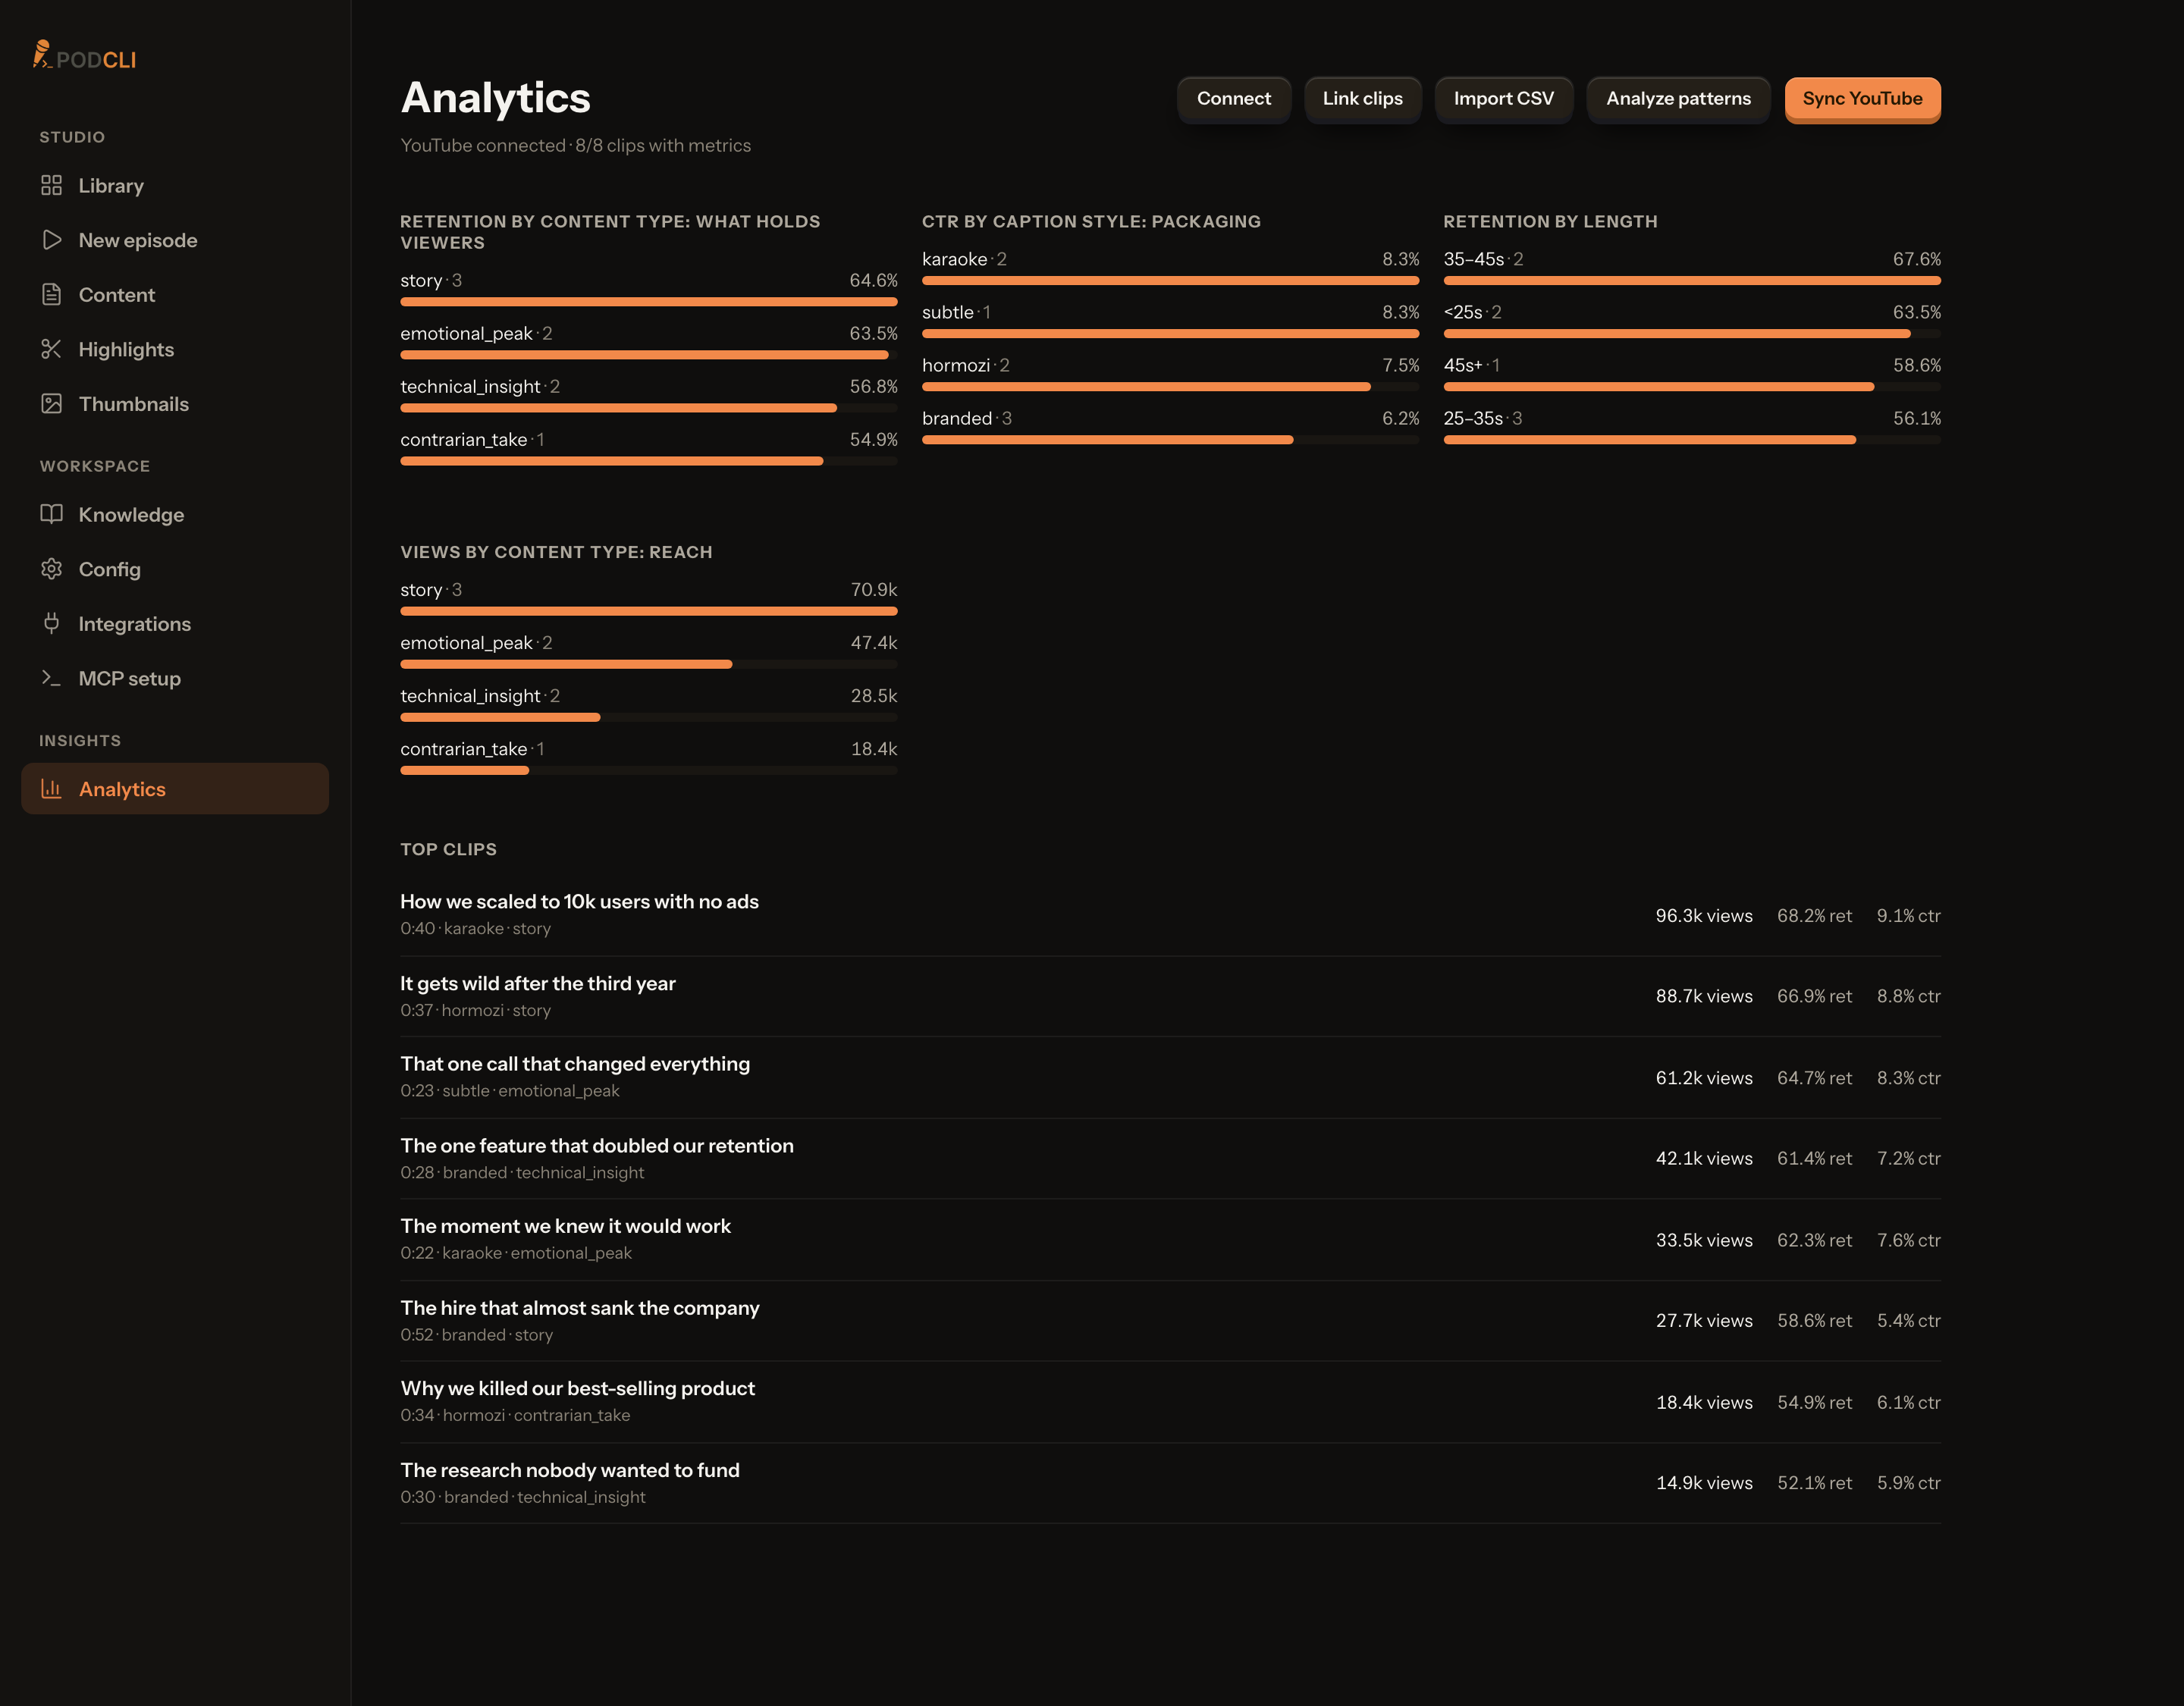Click the MCP setup terminal icon
The width and height of the screenshot is (2184, 1706).
pyautogui.click(x=51, y=678)
